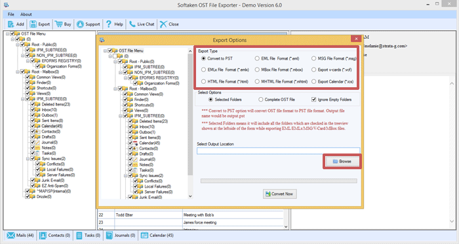Click Contacts(0) folder icon in dialog tree

point(136,148)
